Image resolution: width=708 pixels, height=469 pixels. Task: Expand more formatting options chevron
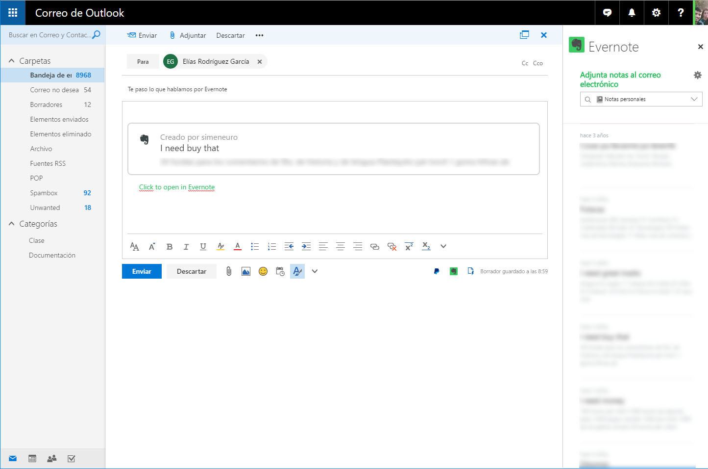pyautogui.click(x=443, y=246)
